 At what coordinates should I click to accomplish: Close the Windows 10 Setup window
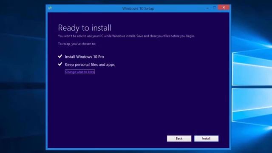click(224, 8)
